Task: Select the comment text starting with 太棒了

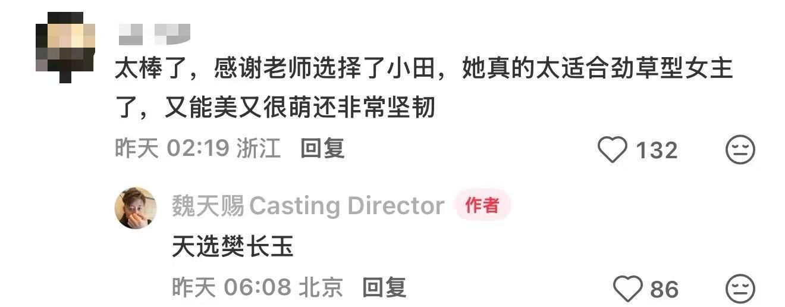Action: point(423,89)
